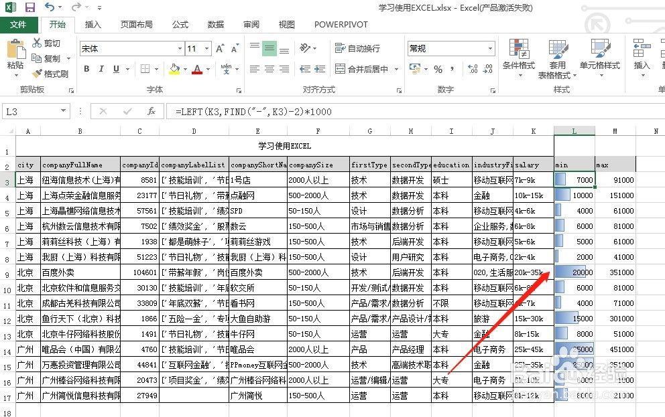665x417 pixels.
Task: Save the workbook via Quick Access Toolbar
Action: pyautogui.click(x=29, y=7)
